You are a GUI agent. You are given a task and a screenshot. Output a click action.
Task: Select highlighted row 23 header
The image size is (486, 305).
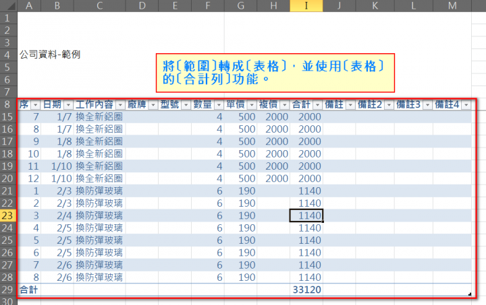click(x=8, y=215)
